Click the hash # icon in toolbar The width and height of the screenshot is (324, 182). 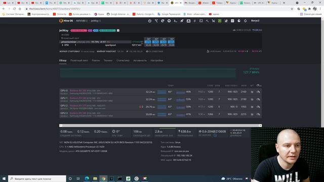click(194, 21)
